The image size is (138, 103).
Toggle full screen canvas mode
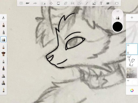117,3
